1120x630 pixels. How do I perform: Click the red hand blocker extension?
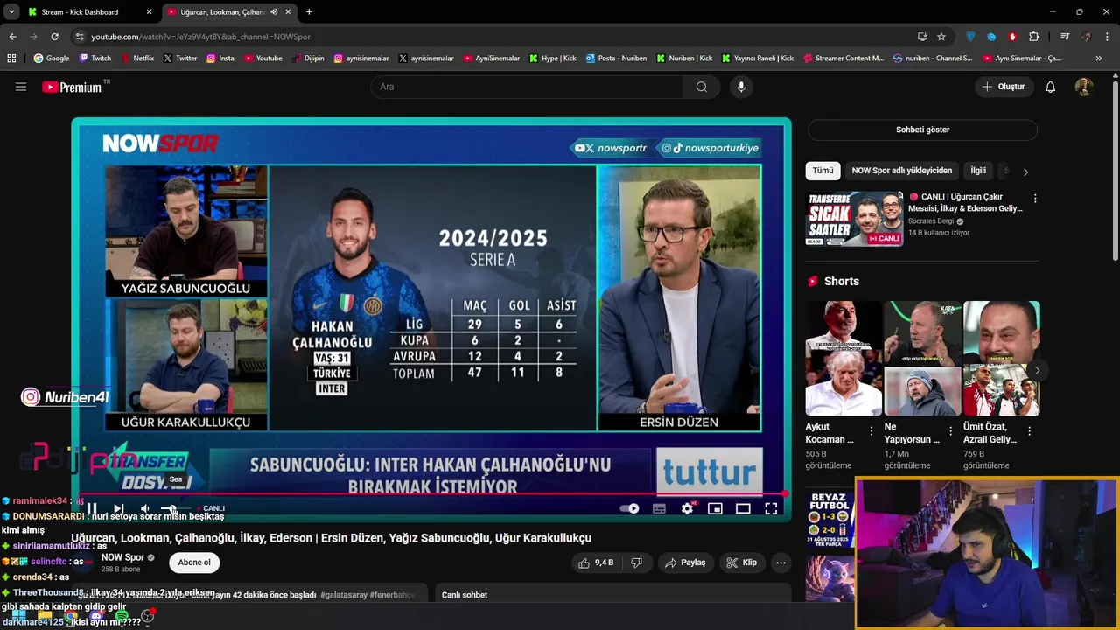click(x=1012, y=37)
